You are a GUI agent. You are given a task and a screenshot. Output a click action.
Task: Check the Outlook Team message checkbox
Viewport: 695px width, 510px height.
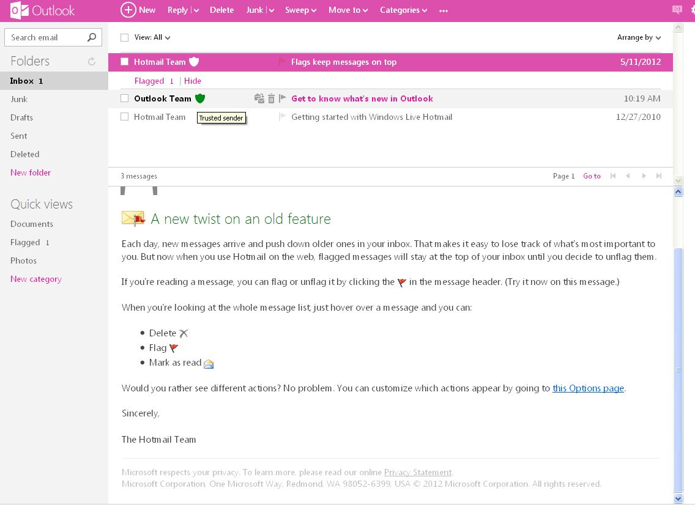click(125, 98)
